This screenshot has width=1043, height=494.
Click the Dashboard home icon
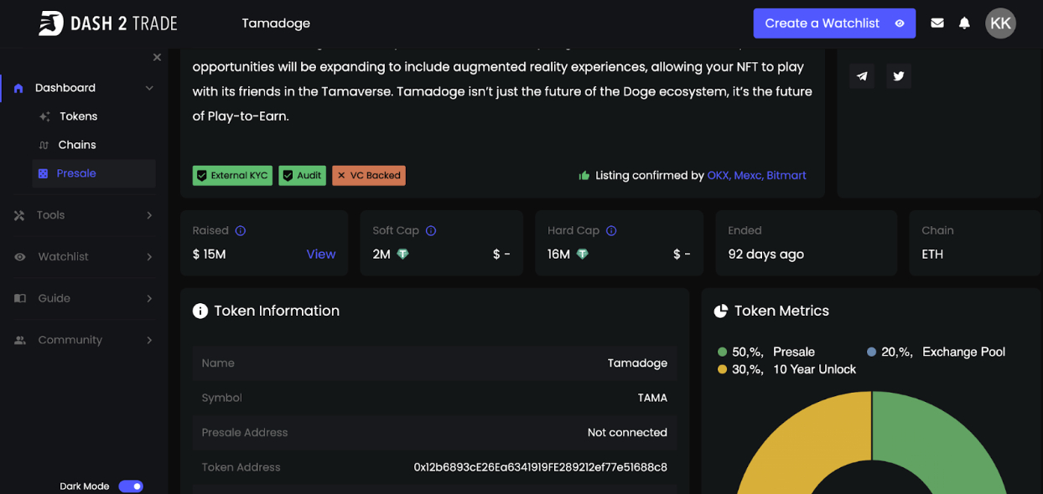point(18,88)
